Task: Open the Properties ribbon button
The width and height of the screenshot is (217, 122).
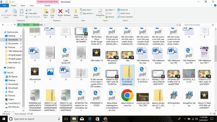Action: click(100, 13)
